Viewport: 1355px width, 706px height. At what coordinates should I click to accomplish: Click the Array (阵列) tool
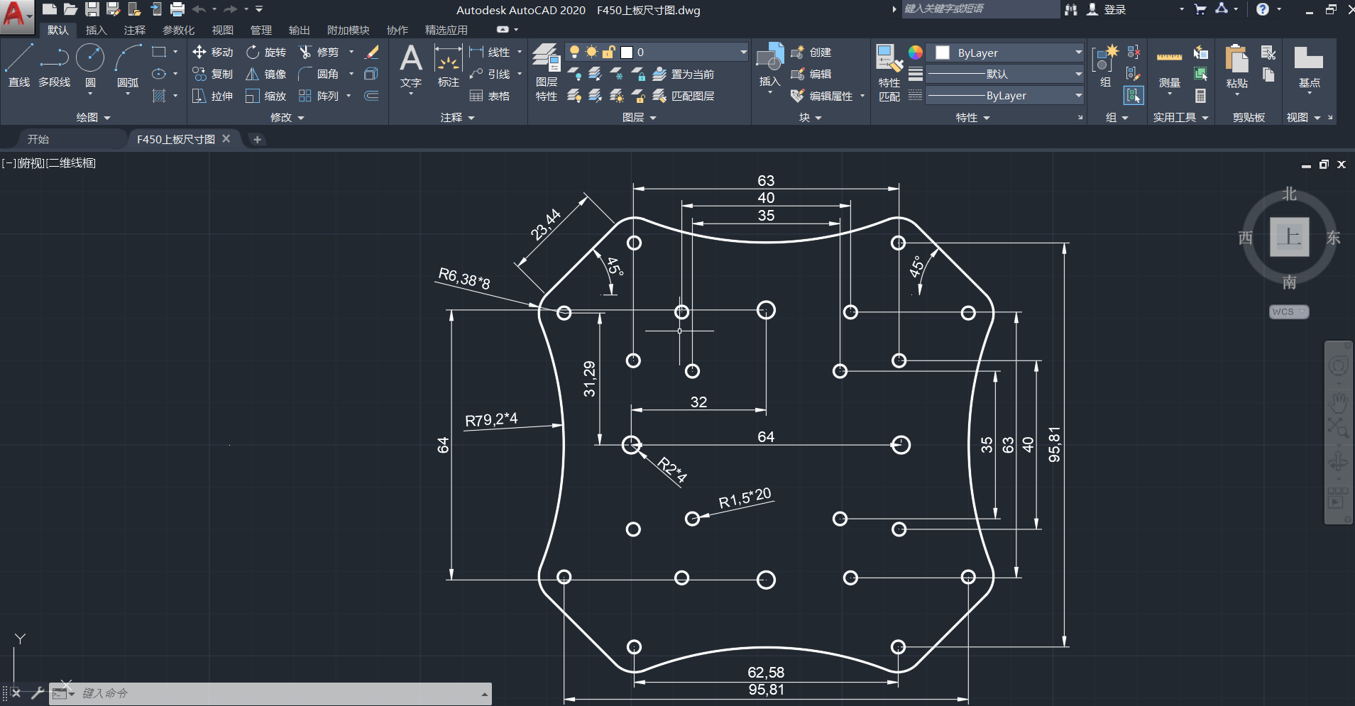(319, 96)
